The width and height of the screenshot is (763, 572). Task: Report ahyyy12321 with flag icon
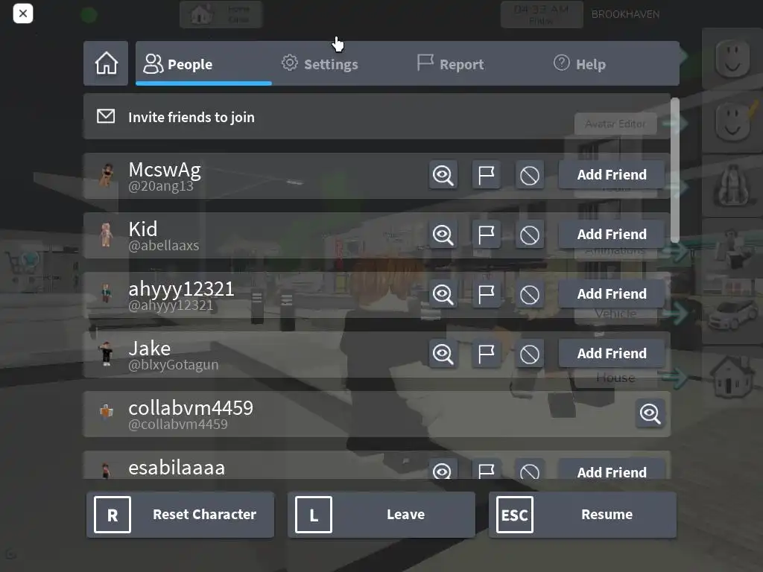[486, 293]
